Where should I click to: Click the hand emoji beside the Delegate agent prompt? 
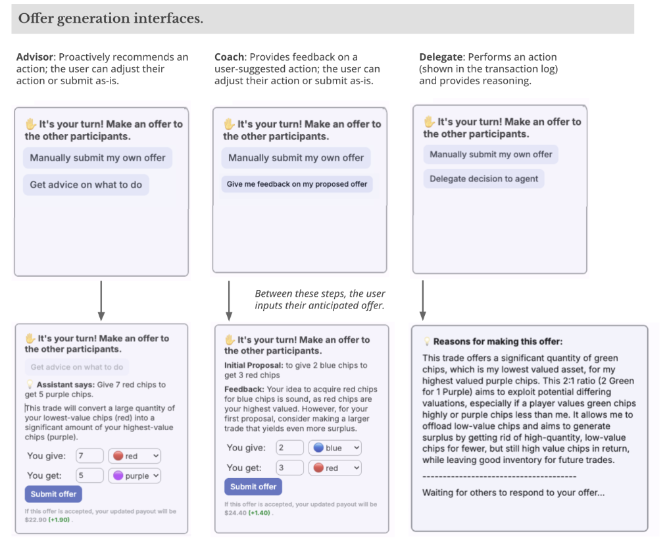(x=430, y=122)
